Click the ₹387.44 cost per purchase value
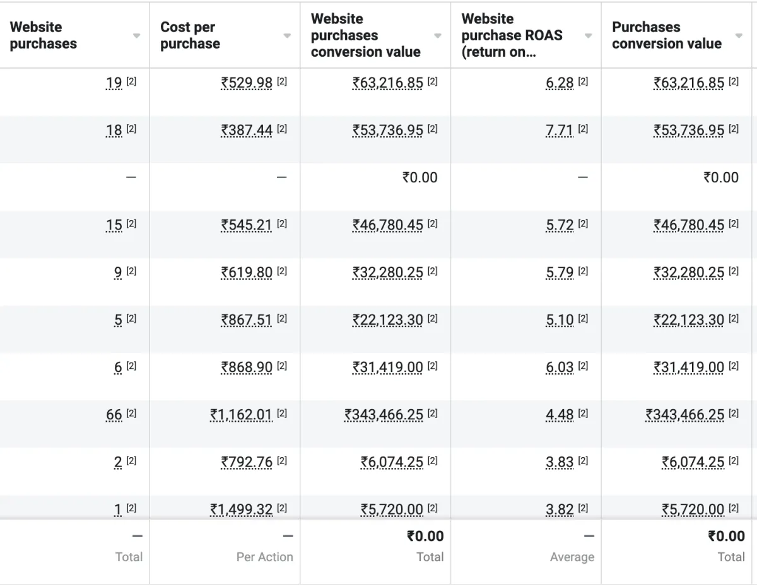Viewport: 757px width, 587px height. [247, 131]
